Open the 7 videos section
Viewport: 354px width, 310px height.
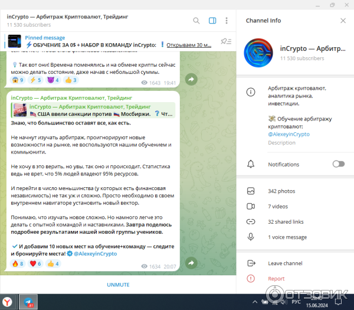click(277, 206)
